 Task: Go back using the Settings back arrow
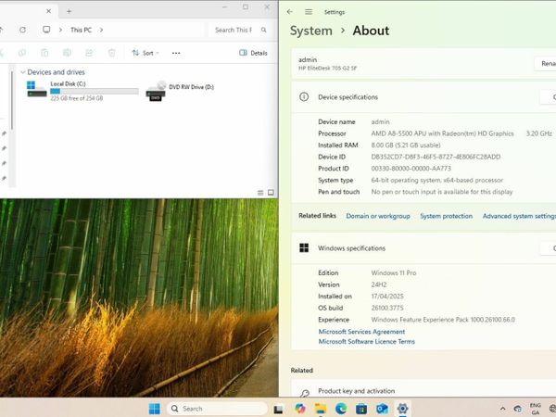(x=290, y=12)
